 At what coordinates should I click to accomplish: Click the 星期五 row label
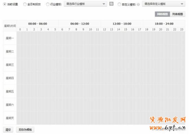point(10,91)
